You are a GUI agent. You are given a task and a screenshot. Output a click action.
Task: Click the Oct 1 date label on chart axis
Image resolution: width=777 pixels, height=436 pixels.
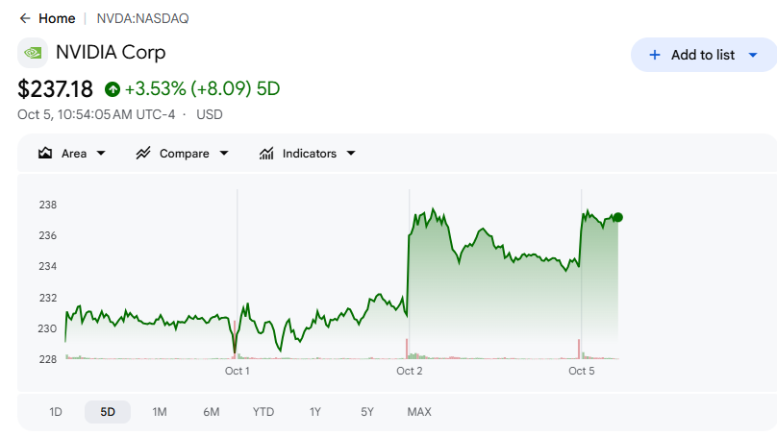(x=238, y=371)
